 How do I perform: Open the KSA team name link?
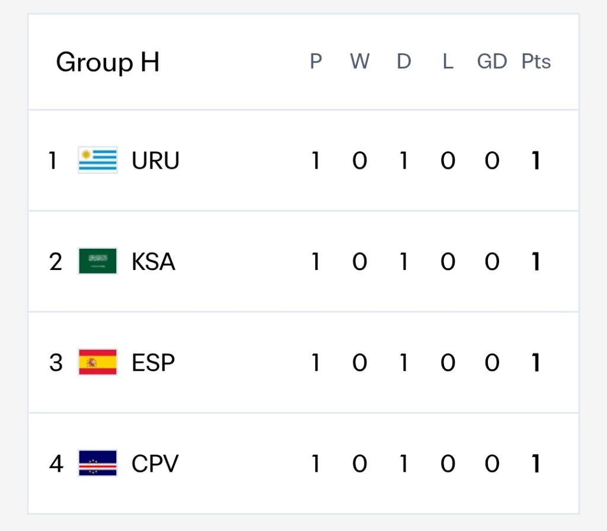coord(154,262)
